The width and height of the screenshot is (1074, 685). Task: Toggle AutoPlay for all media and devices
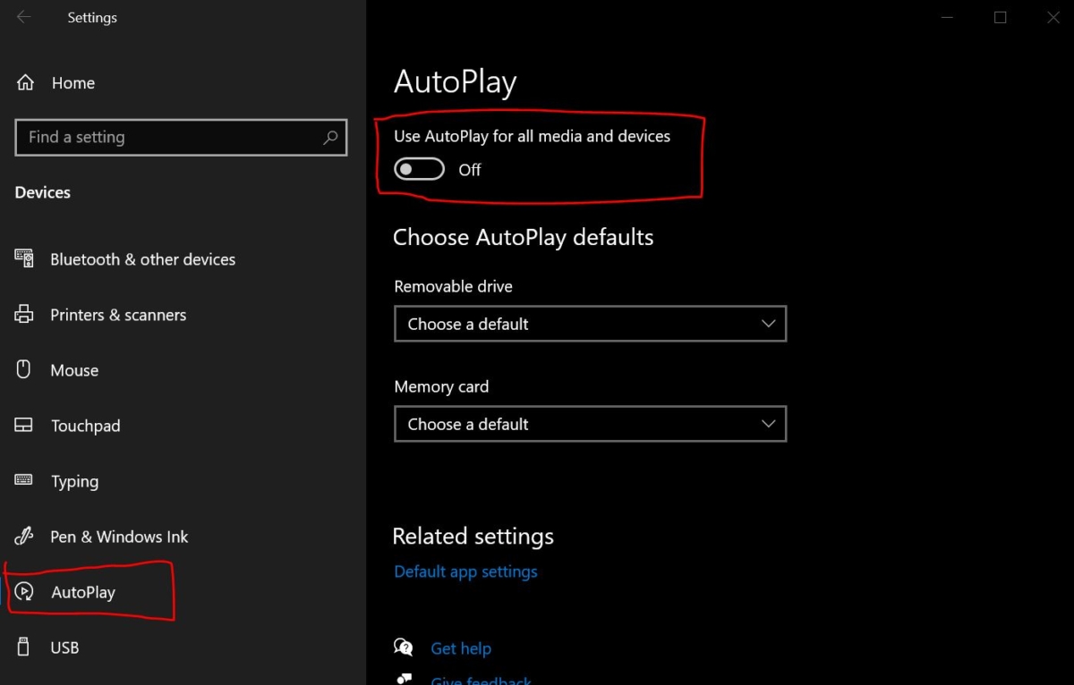pyautogui.click(x=418, y=169)
